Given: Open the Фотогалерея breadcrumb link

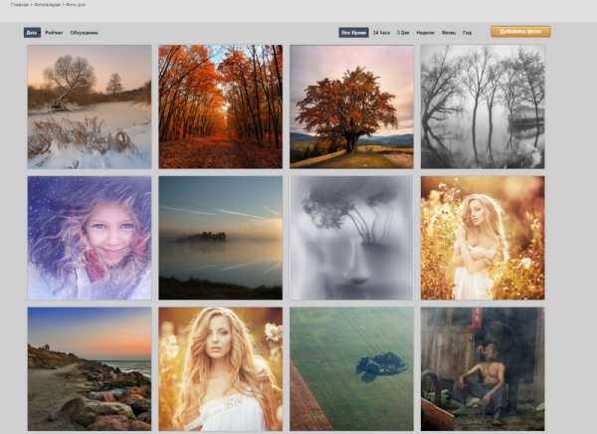Looking at the screenshot, I should (x=48, y=5).
